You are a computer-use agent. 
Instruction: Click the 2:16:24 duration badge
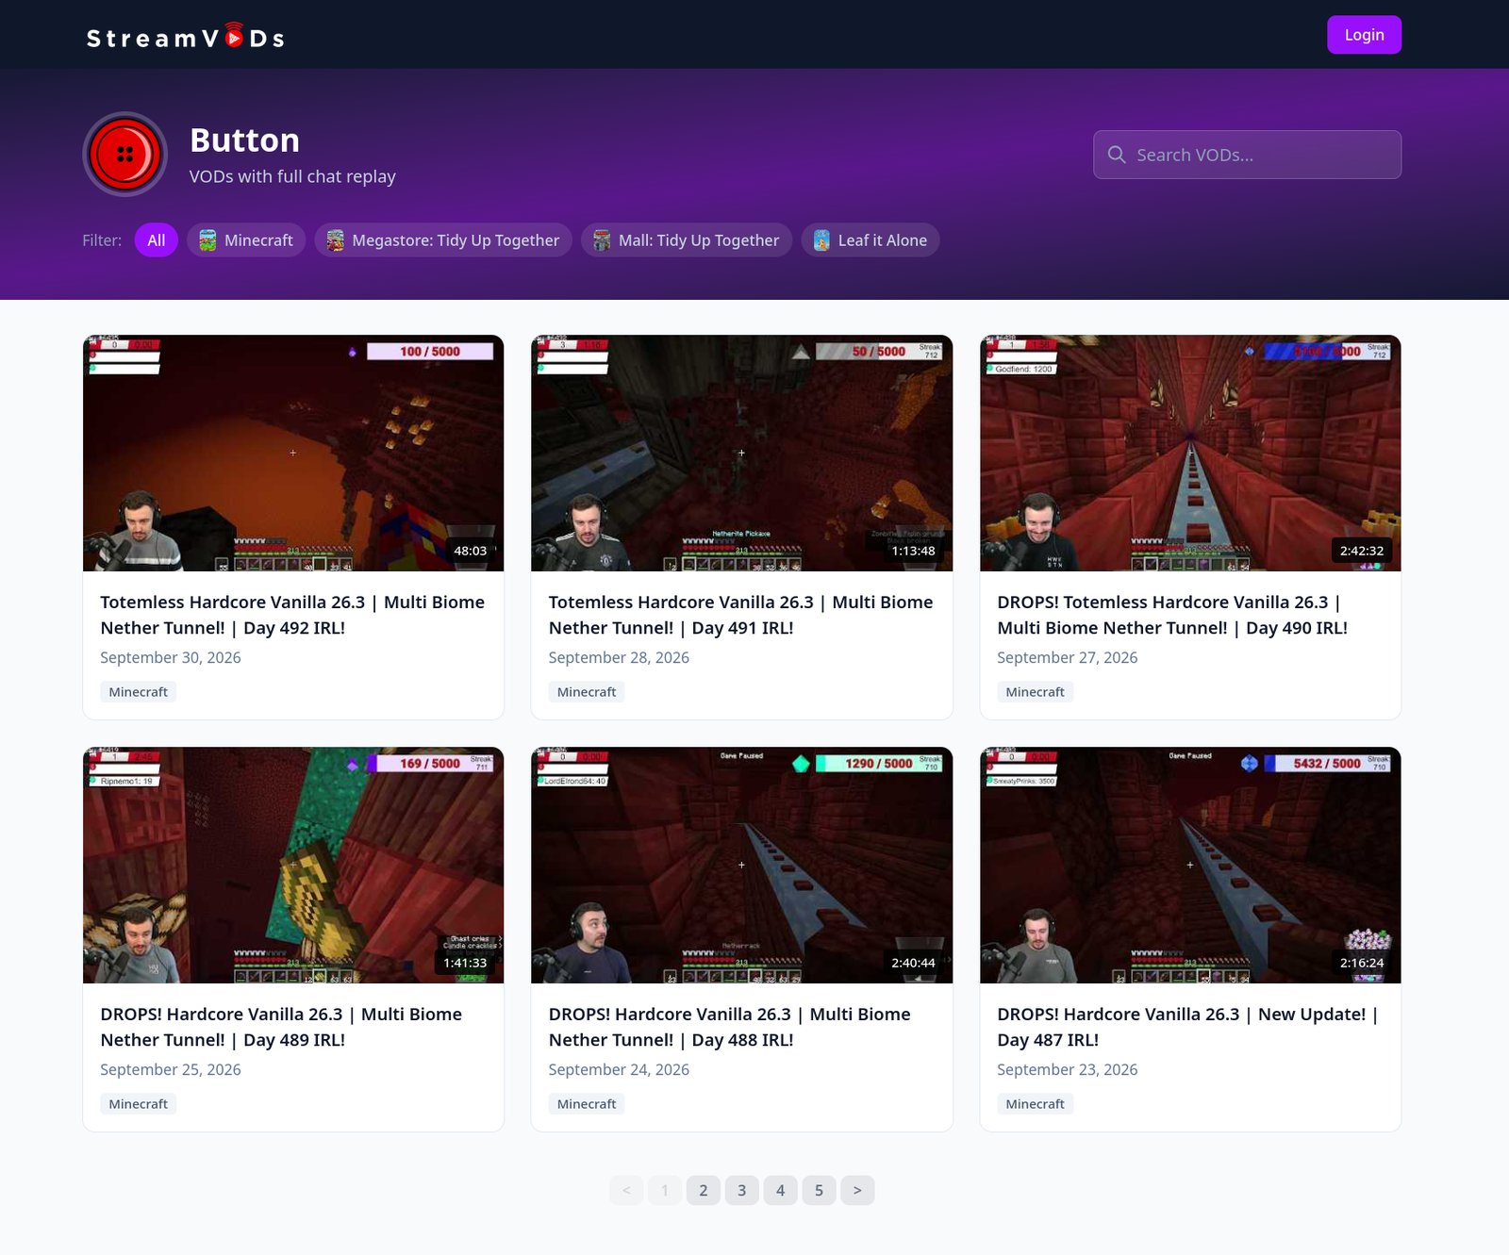(1362, 963)
